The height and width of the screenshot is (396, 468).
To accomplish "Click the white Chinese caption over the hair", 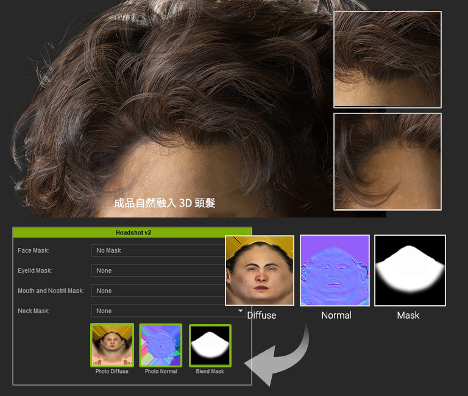I will tap(165, 203).
